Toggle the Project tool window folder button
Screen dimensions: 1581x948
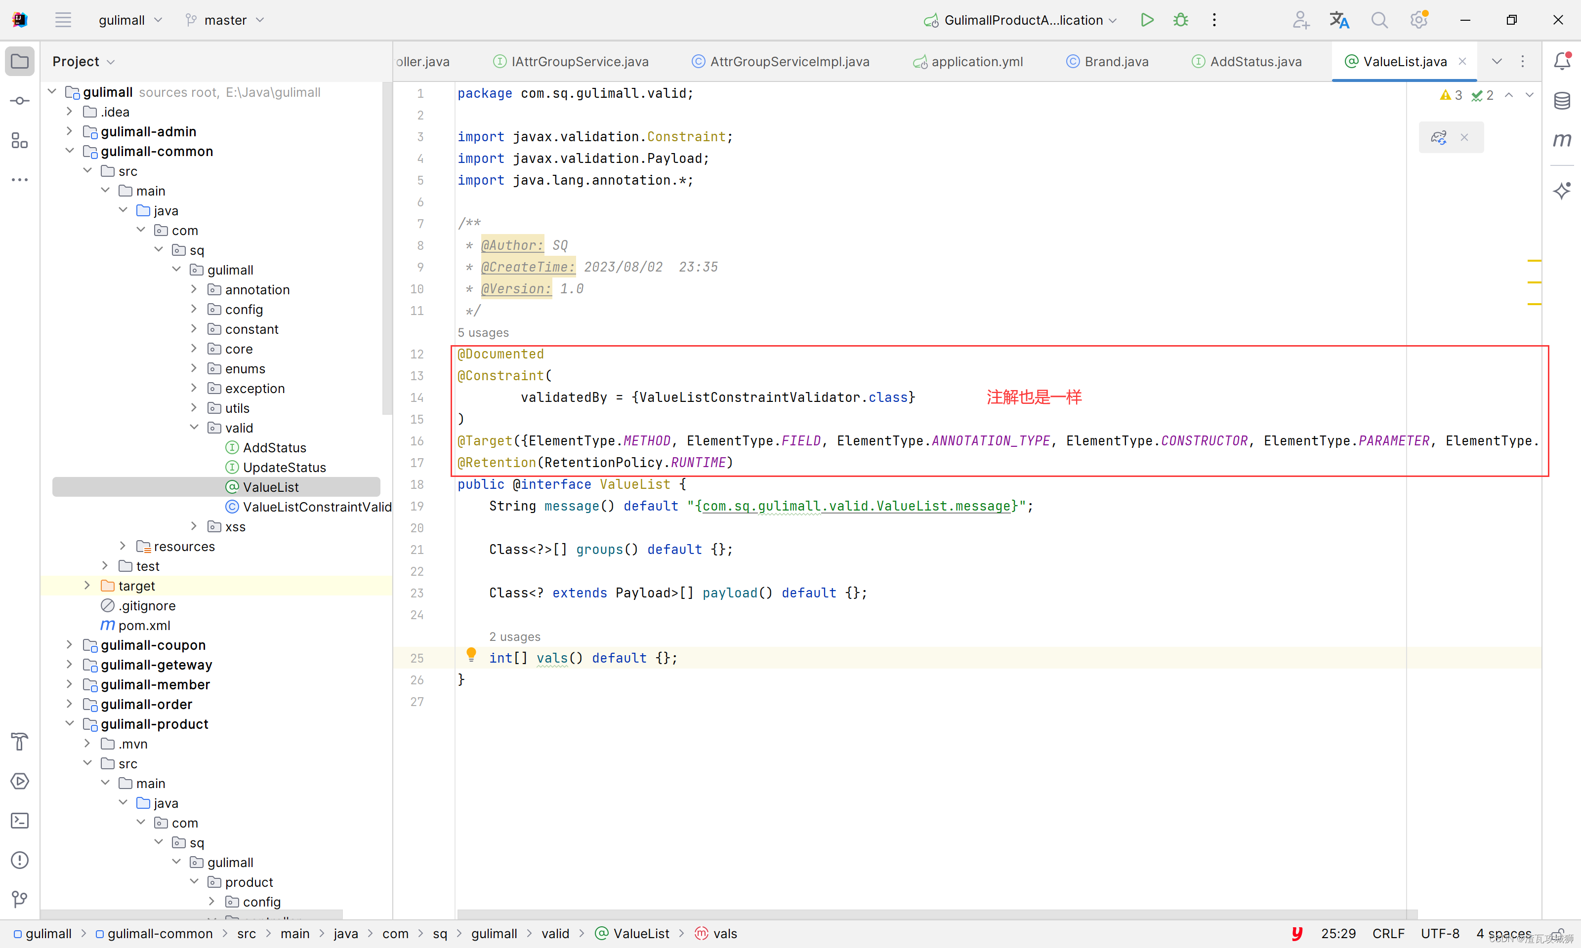point(20,61)
